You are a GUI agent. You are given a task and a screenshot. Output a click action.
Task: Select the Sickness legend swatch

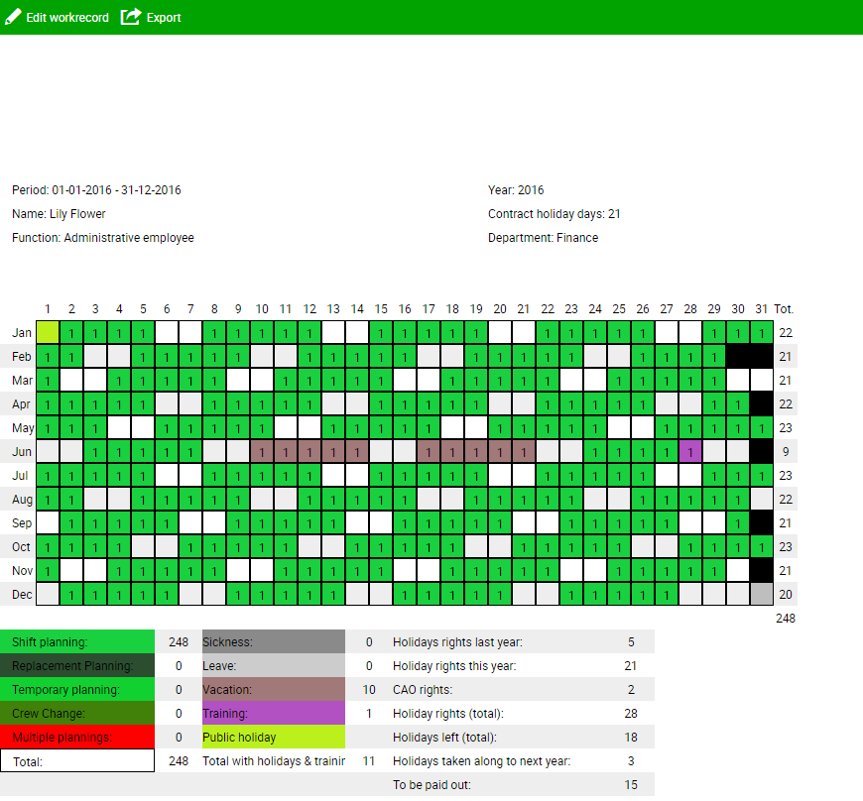pos(274,642)
